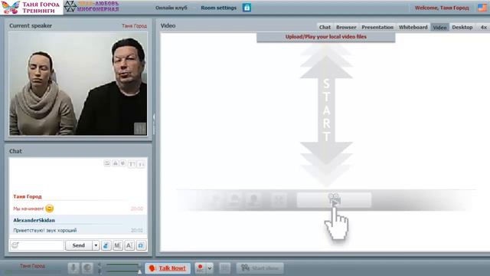Click the pause overlay icon on the speaker video

[x=140, y=128]
